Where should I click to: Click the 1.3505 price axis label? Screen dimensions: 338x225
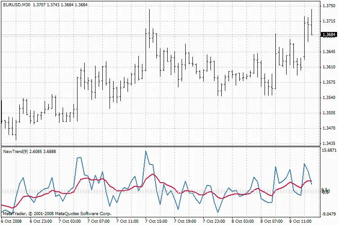tap(328, 113)
